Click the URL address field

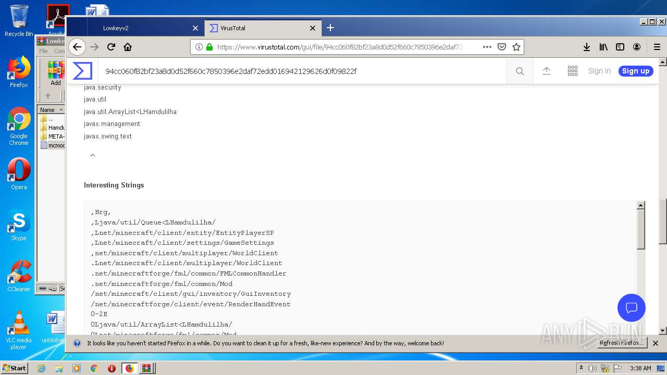[x=341, y=47]
